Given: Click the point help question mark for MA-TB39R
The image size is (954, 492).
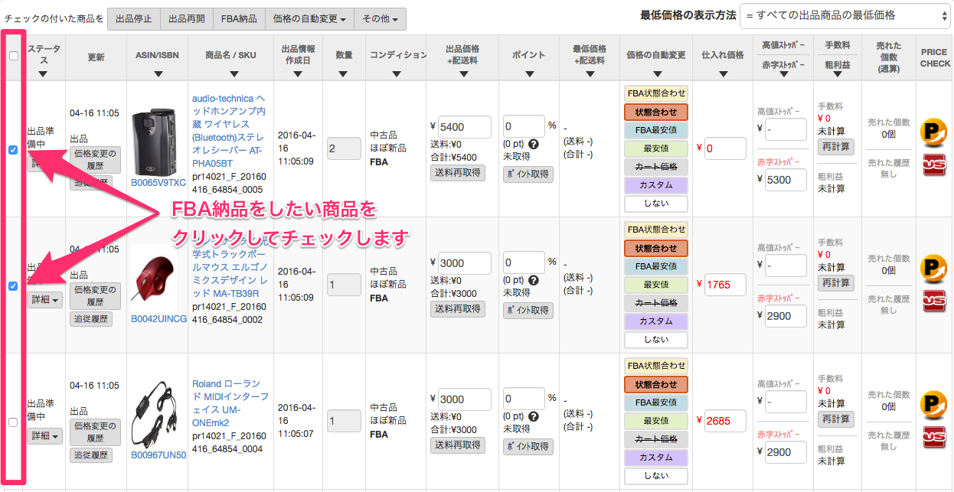Looking at the screenshot, I should pos(534,279).
